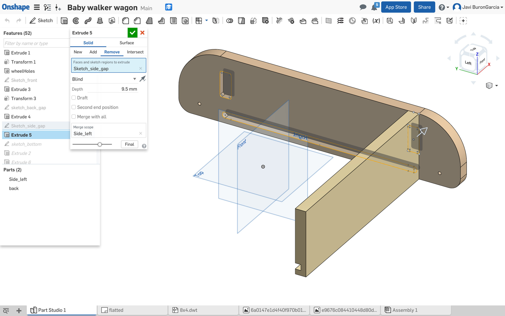This screenshot has width=505, height=316.
Task: Select the Thicken tool
Action: coord(112,21)
